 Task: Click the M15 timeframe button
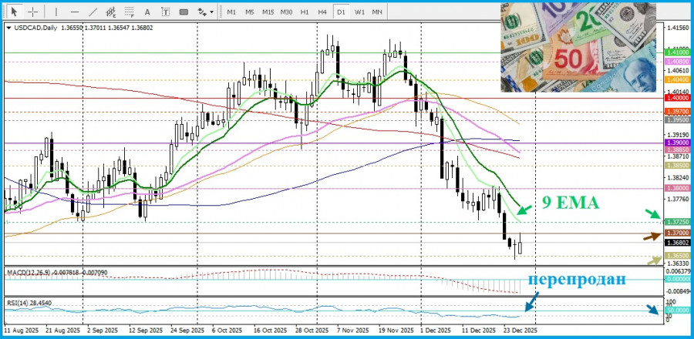coord(268,12)
